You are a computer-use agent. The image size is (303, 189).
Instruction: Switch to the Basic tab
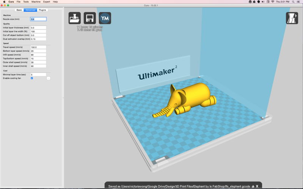click(19, 10)
